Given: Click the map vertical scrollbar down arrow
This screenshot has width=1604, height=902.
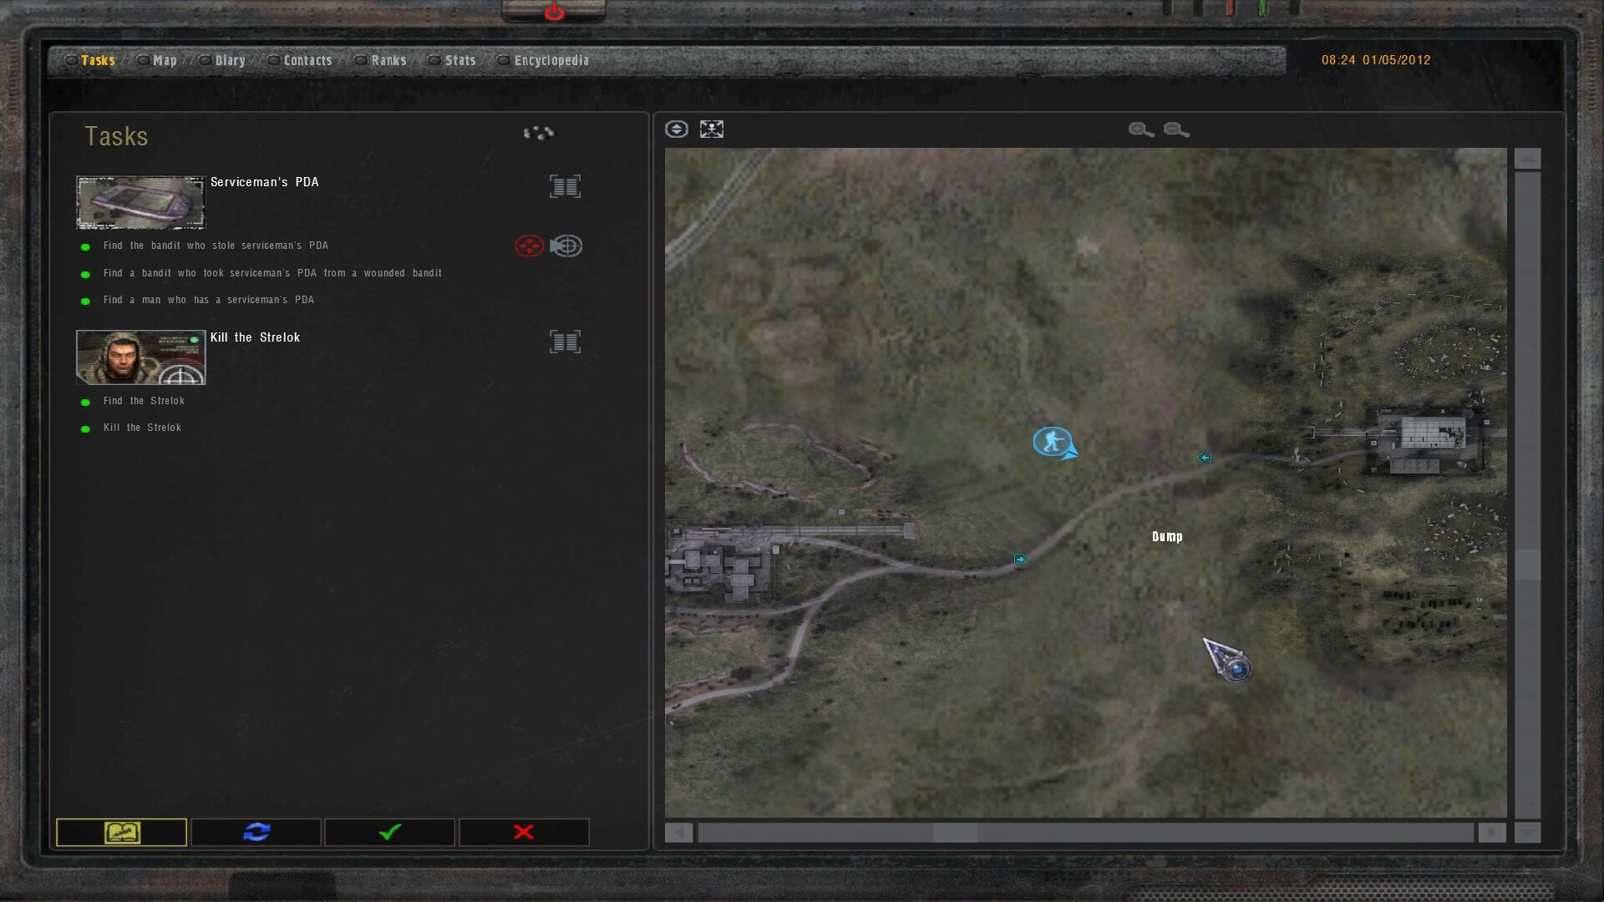Looking at the screenshot, I should tap(1527, 833).
